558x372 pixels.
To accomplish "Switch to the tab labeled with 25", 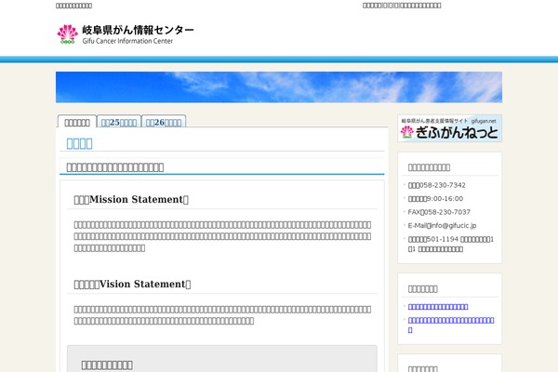I will click(119, 123).
